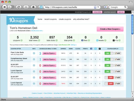Screen dimensions: 134x101
Task: Click the 10coupons site favicon in address bar
Action: (x=41, y=7)
